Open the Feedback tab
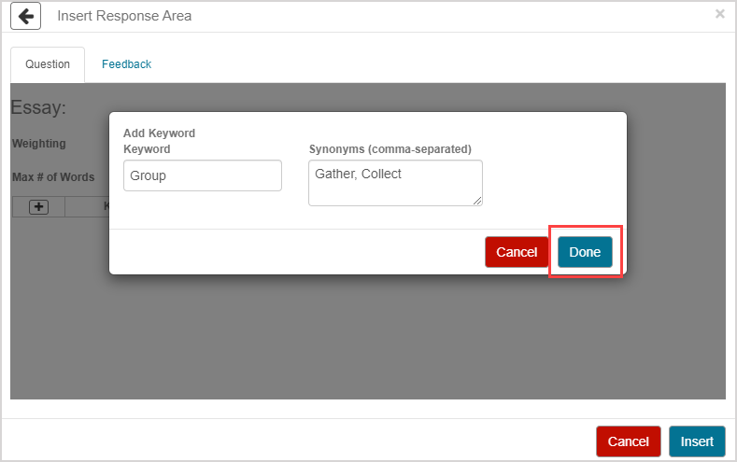The height and width of the screenshot is (462, 737). point(126,64)
